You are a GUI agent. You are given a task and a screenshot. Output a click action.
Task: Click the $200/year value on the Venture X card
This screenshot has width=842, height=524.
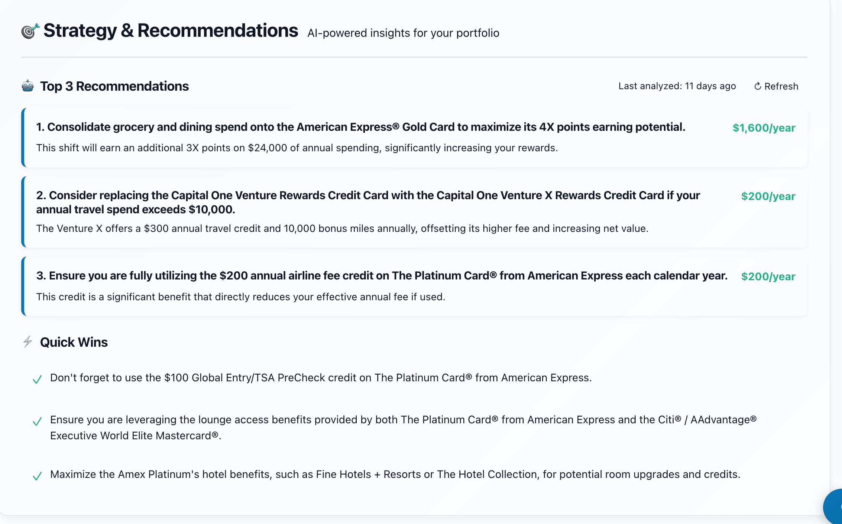pos(768,196)
